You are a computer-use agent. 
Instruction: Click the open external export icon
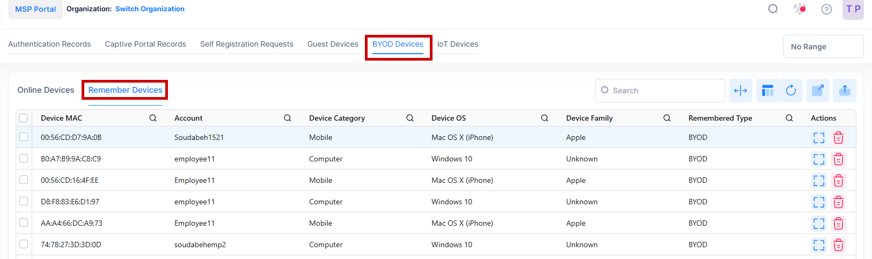[818, 91]
